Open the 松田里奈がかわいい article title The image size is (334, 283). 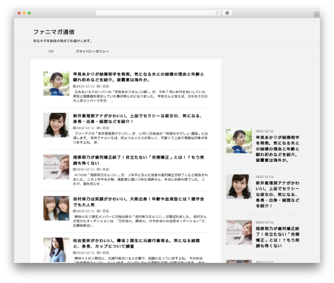(x=136, y=244)
